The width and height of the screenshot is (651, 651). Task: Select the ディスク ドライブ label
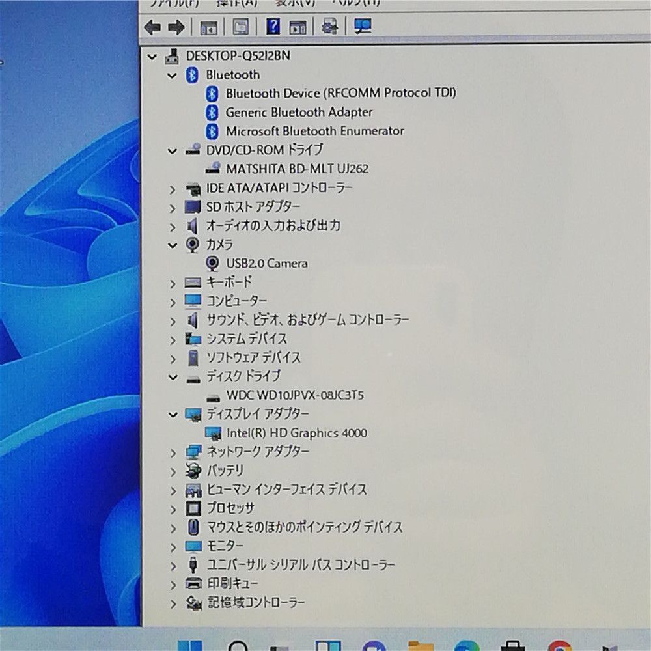coord(243,376)
